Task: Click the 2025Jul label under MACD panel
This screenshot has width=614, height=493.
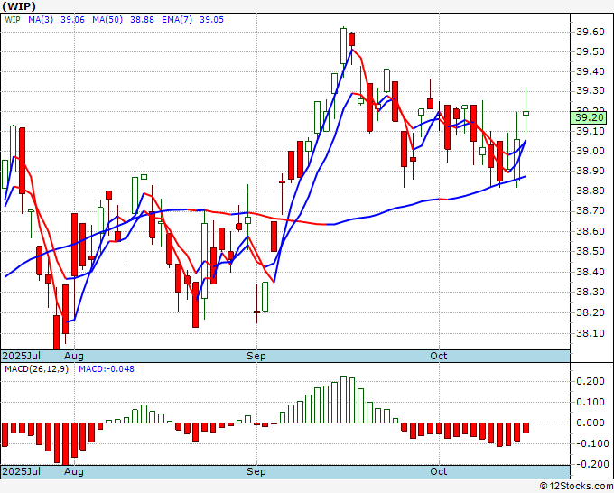Action: tap(22, 471)
